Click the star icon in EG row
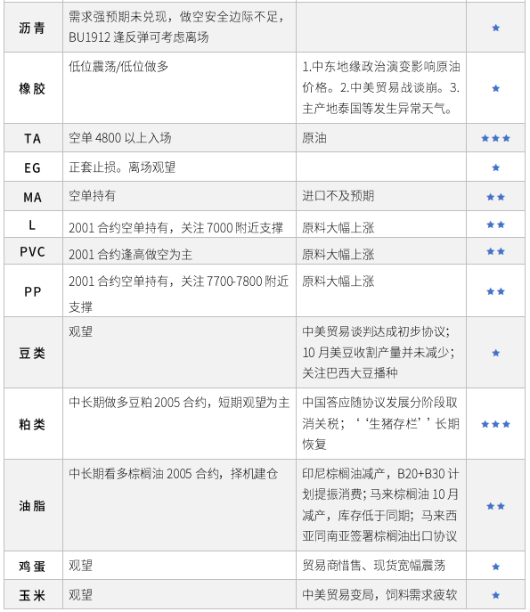This screenshot has width=530, height=612. pyautogui.click(x=495, y=167)
